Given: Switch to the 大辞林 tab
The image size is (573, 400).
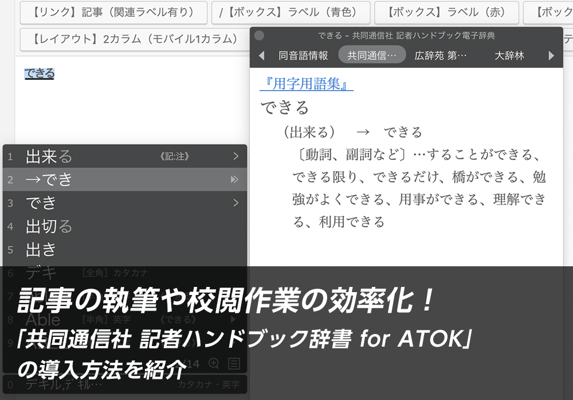Looking at the screenshot, I should pyautogui.click(x=509, y=56).
